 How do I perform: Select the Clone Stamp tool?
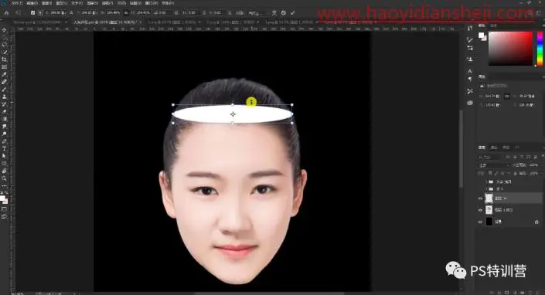click(x=4, y=97)
